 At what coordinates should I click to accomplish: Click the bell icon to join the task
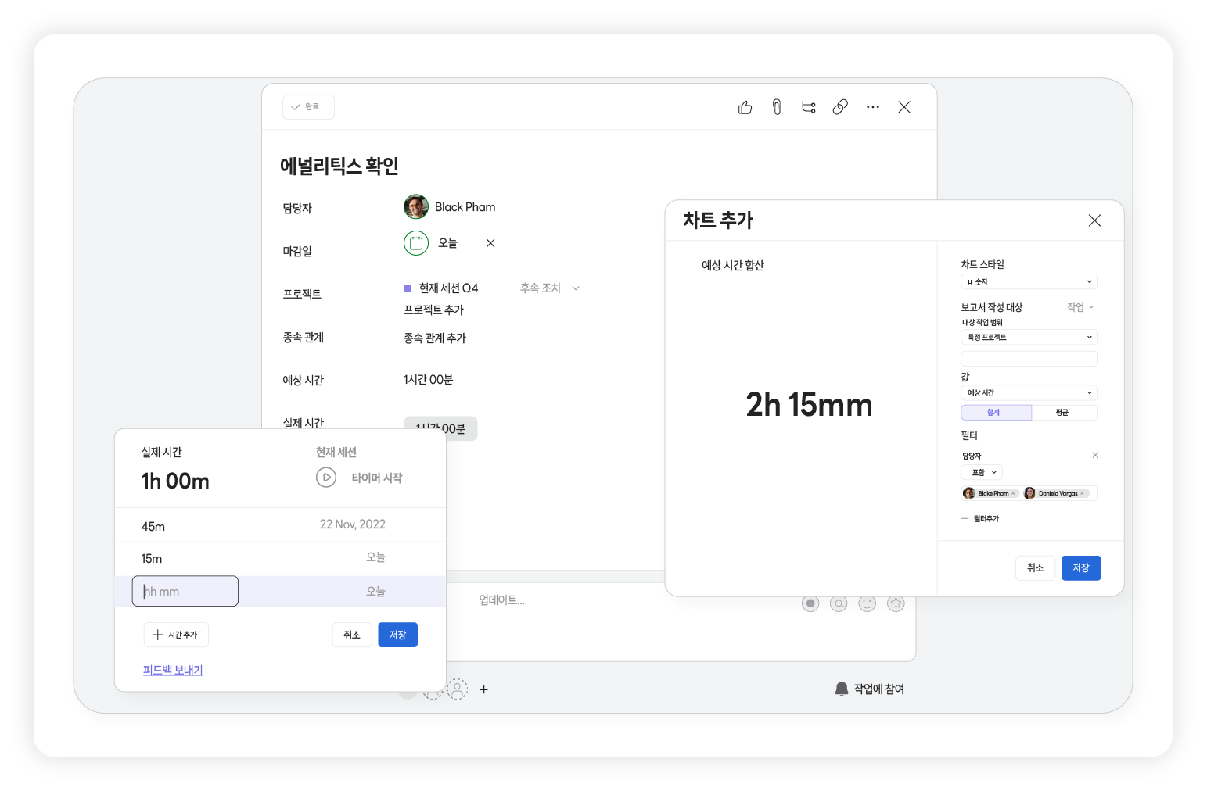click(842, 689)
